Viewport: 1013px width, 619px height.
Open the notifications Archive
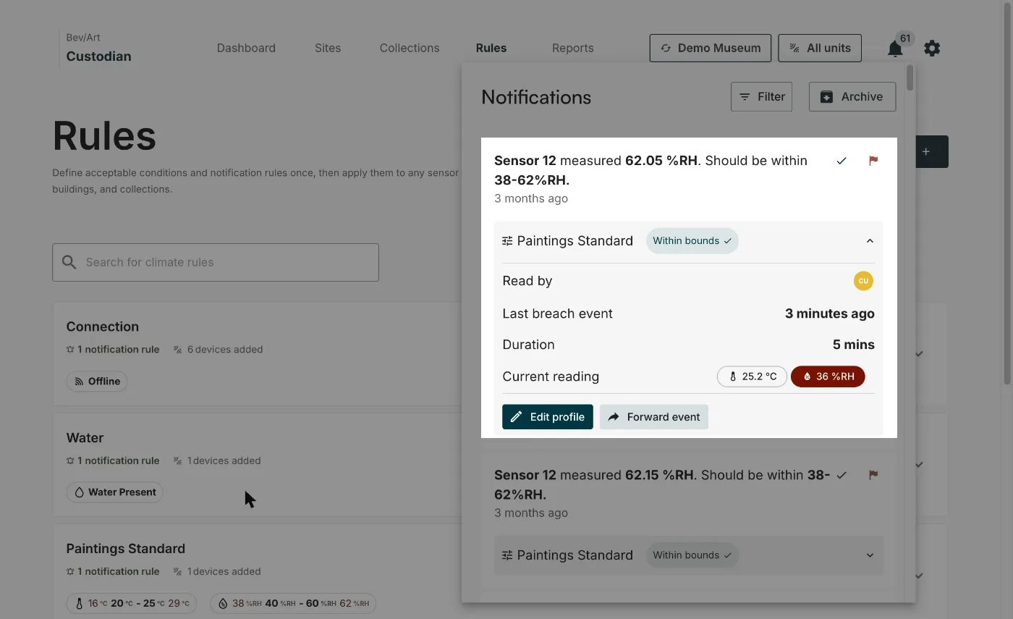(852, 97)
